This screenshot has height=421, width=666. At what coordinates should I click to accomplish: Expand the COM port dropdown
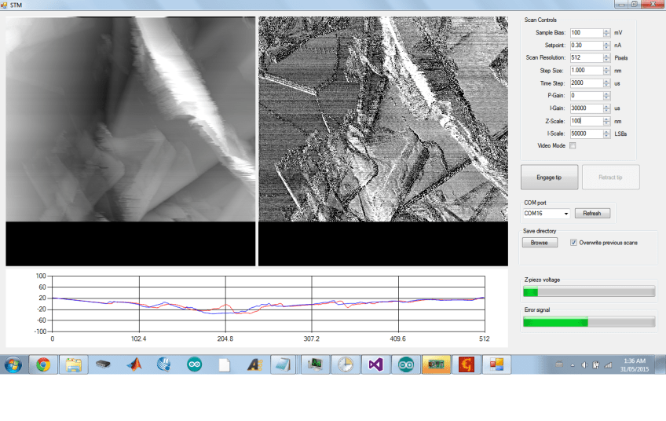(565, 214)
